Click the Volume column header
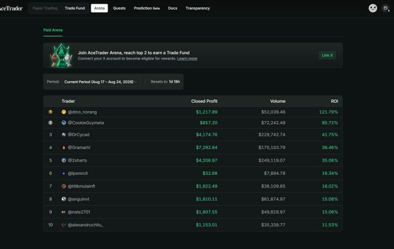This screenshot has height=249, width=394. coord(278,101)
